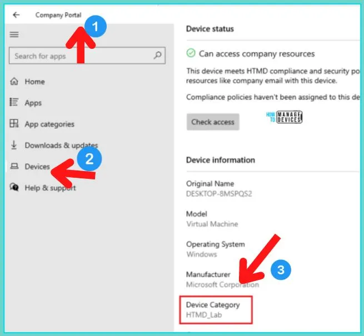Click the Help & support icon
The image size is (364, 336).
click(14, 187)
